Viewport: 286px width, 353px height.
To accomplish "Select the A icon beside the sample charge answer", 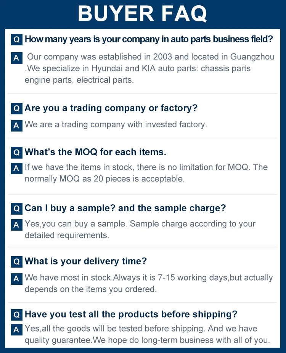I will tap(17, 225).
